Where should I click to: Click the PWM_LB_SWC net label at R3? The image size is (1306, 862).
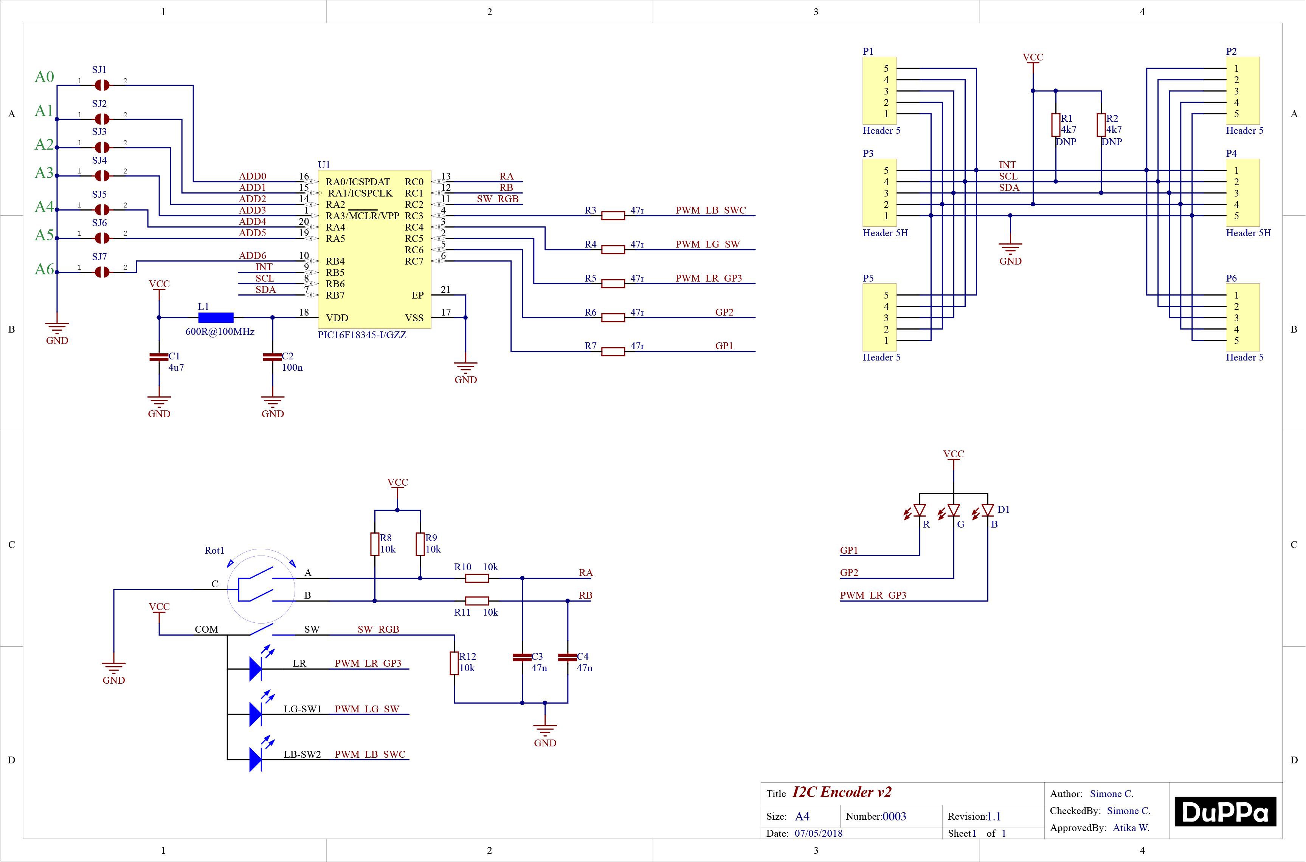click(710, 210)
